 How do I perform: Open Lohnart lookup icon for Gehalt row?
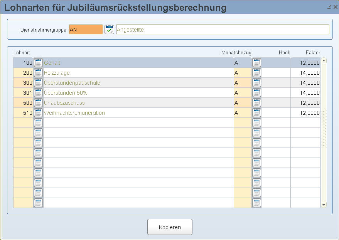click(38, 63)
